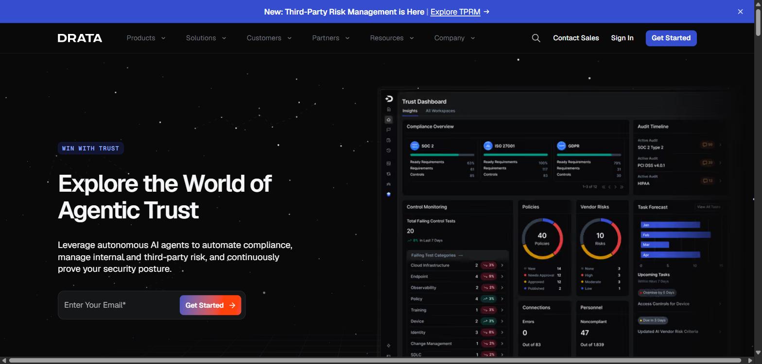The image size is (762, 364).
Task: Submit email with gradient Get Started button
Action: [x=210, y=305]
